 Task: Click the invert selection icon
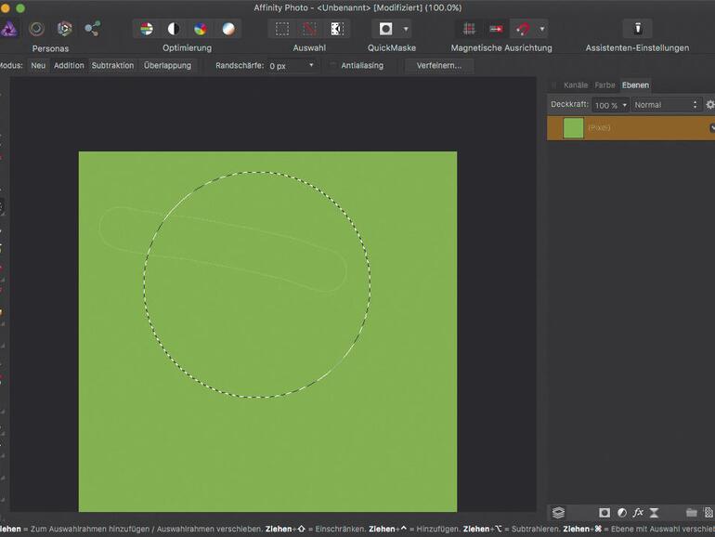[336, 29]
